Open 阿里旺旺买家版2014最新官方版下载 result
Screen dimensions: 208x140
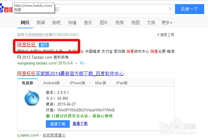tap(71, 73)
